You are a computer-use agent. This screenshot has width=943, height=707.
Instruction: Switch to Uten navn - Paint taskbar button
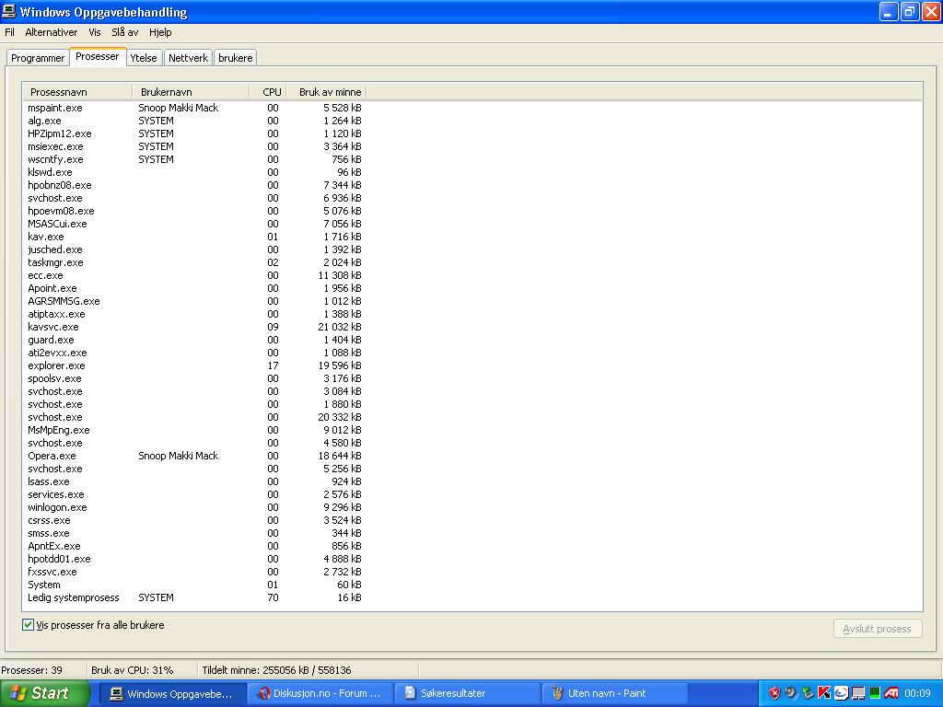tap(614, 693)
